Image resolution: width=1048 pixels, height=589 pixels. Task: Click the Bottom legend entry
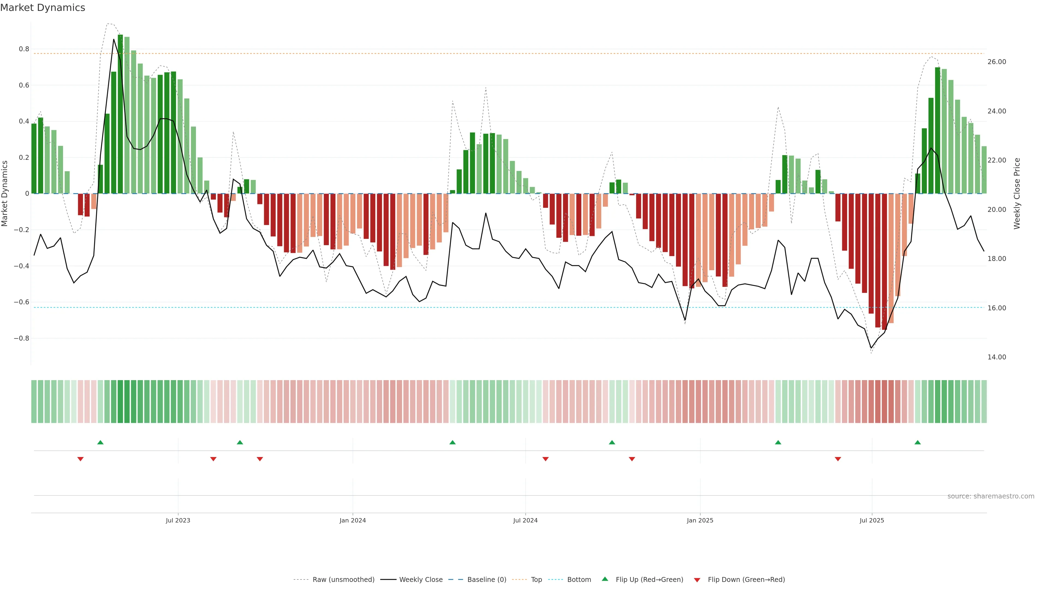pos(579,580)
